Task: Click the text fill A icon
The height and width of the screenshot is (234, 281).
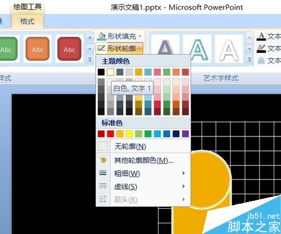Action: click(x=261, y=36)
